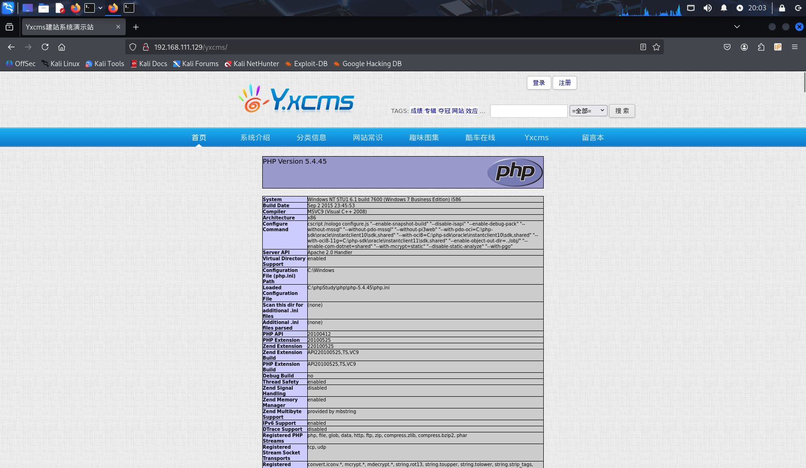Open the Yxcms navigation menu item
This screenshot has width=806, height=468.
point(537,137)
